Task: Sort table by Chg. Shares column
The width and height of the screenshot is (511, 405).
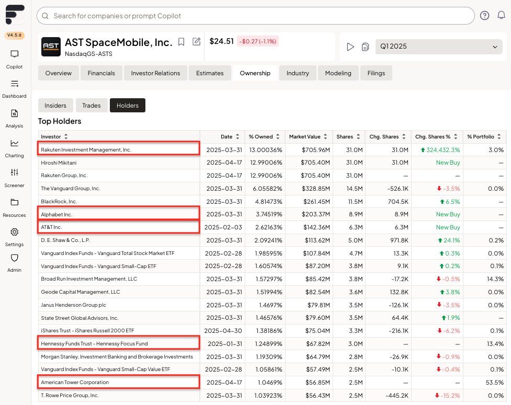Action: 404,137
